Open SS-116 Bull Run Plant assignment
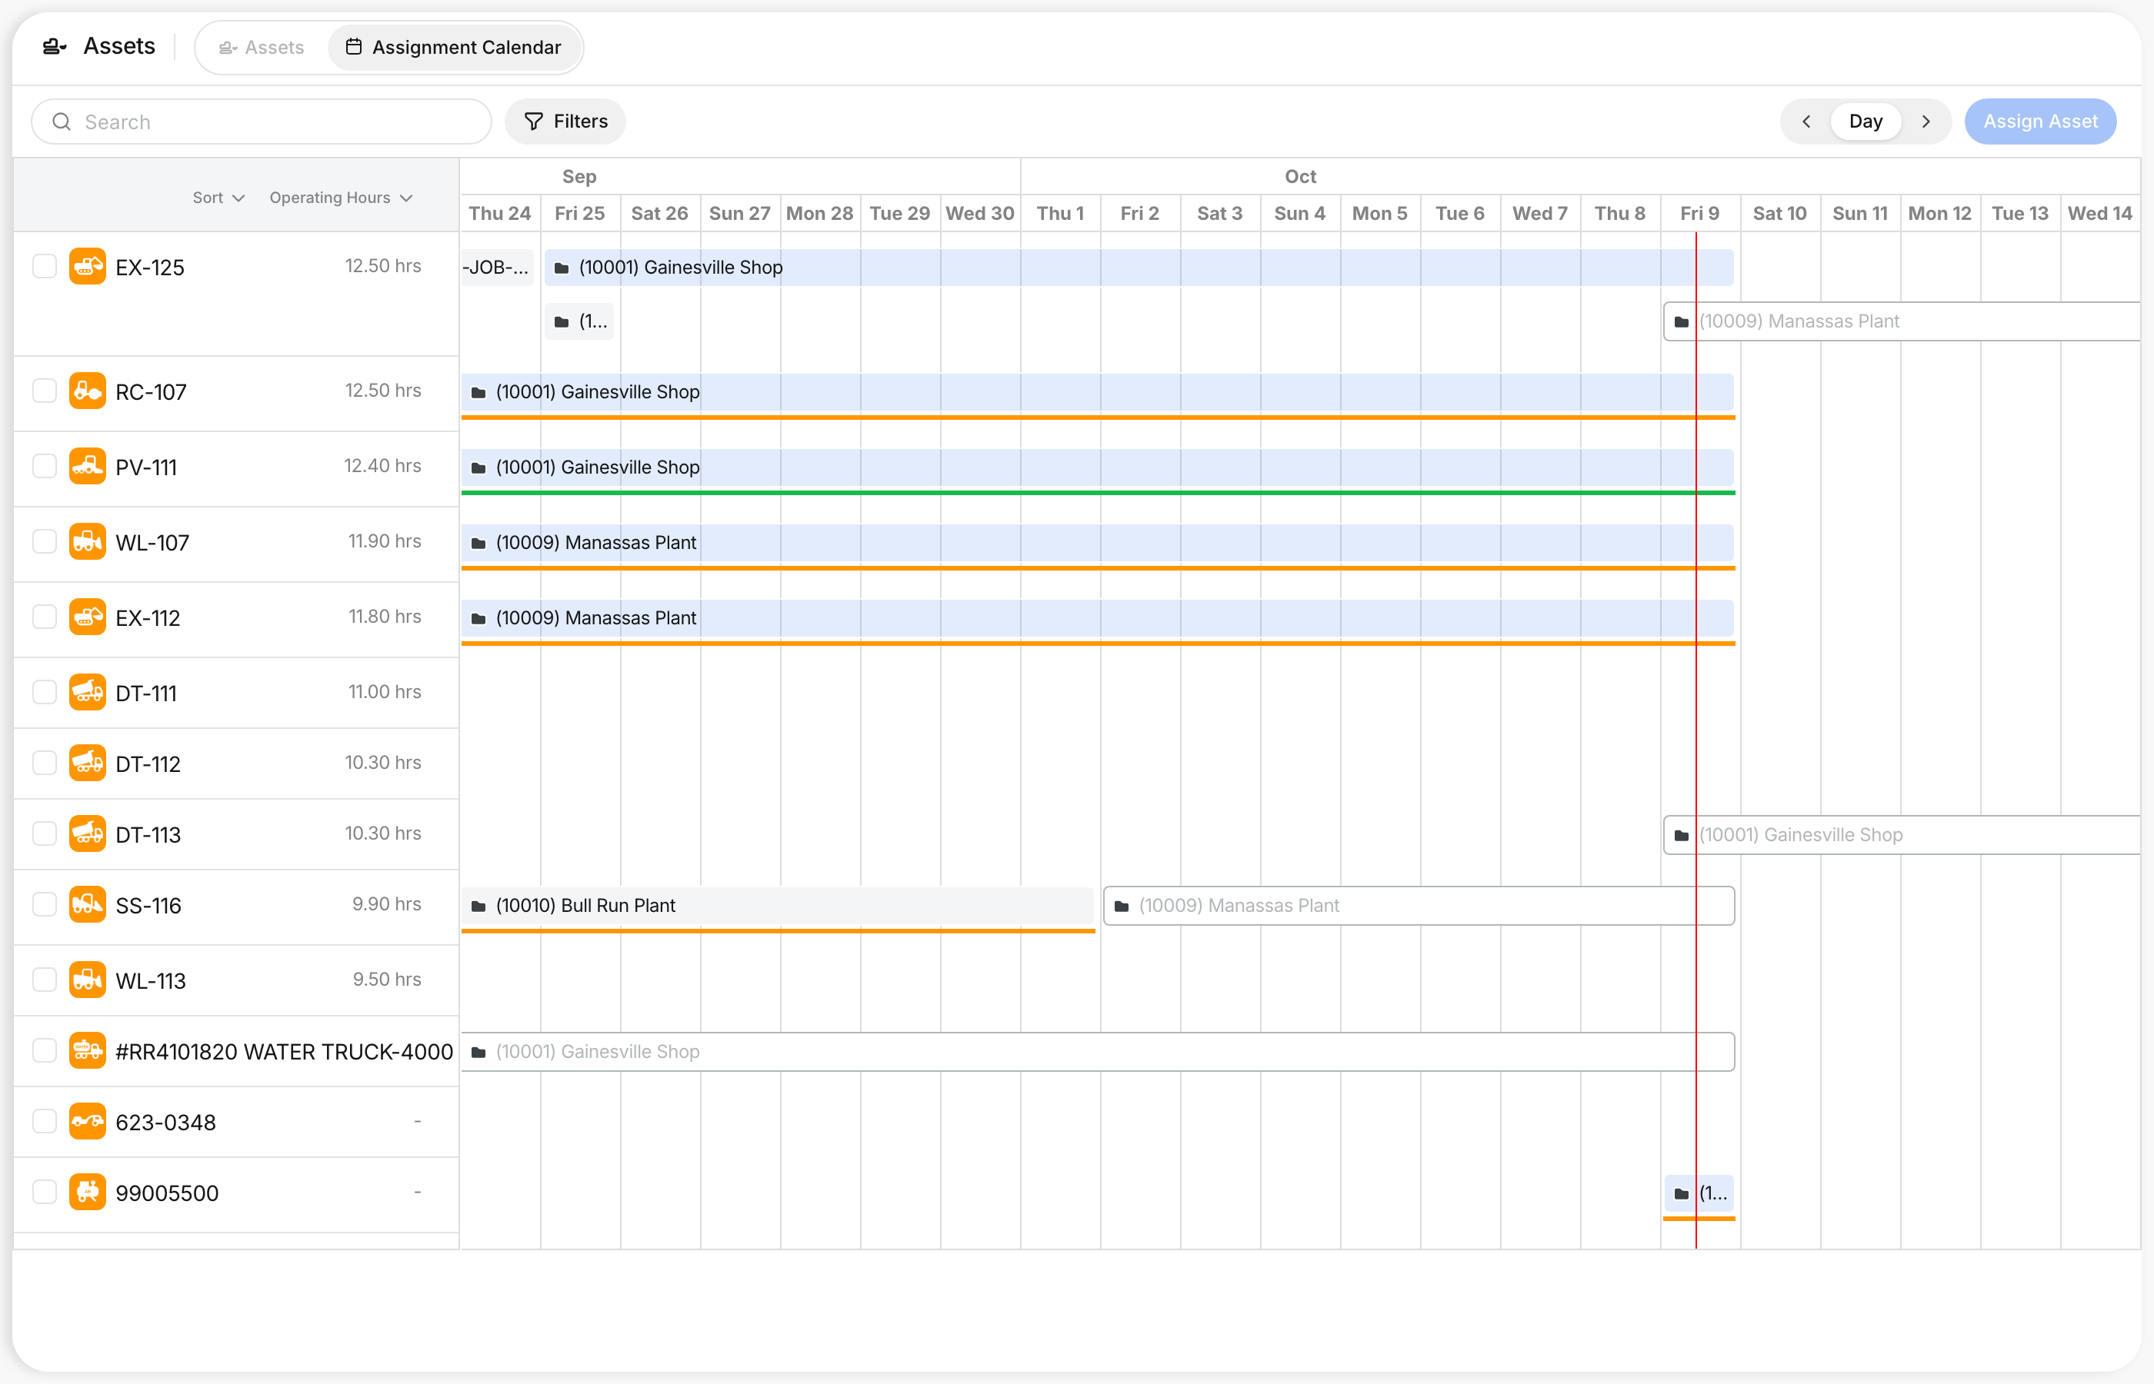 coord(778,905)
